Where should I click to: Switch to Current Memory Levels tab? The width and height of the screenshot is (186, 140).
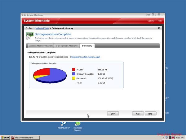(40, 46)
